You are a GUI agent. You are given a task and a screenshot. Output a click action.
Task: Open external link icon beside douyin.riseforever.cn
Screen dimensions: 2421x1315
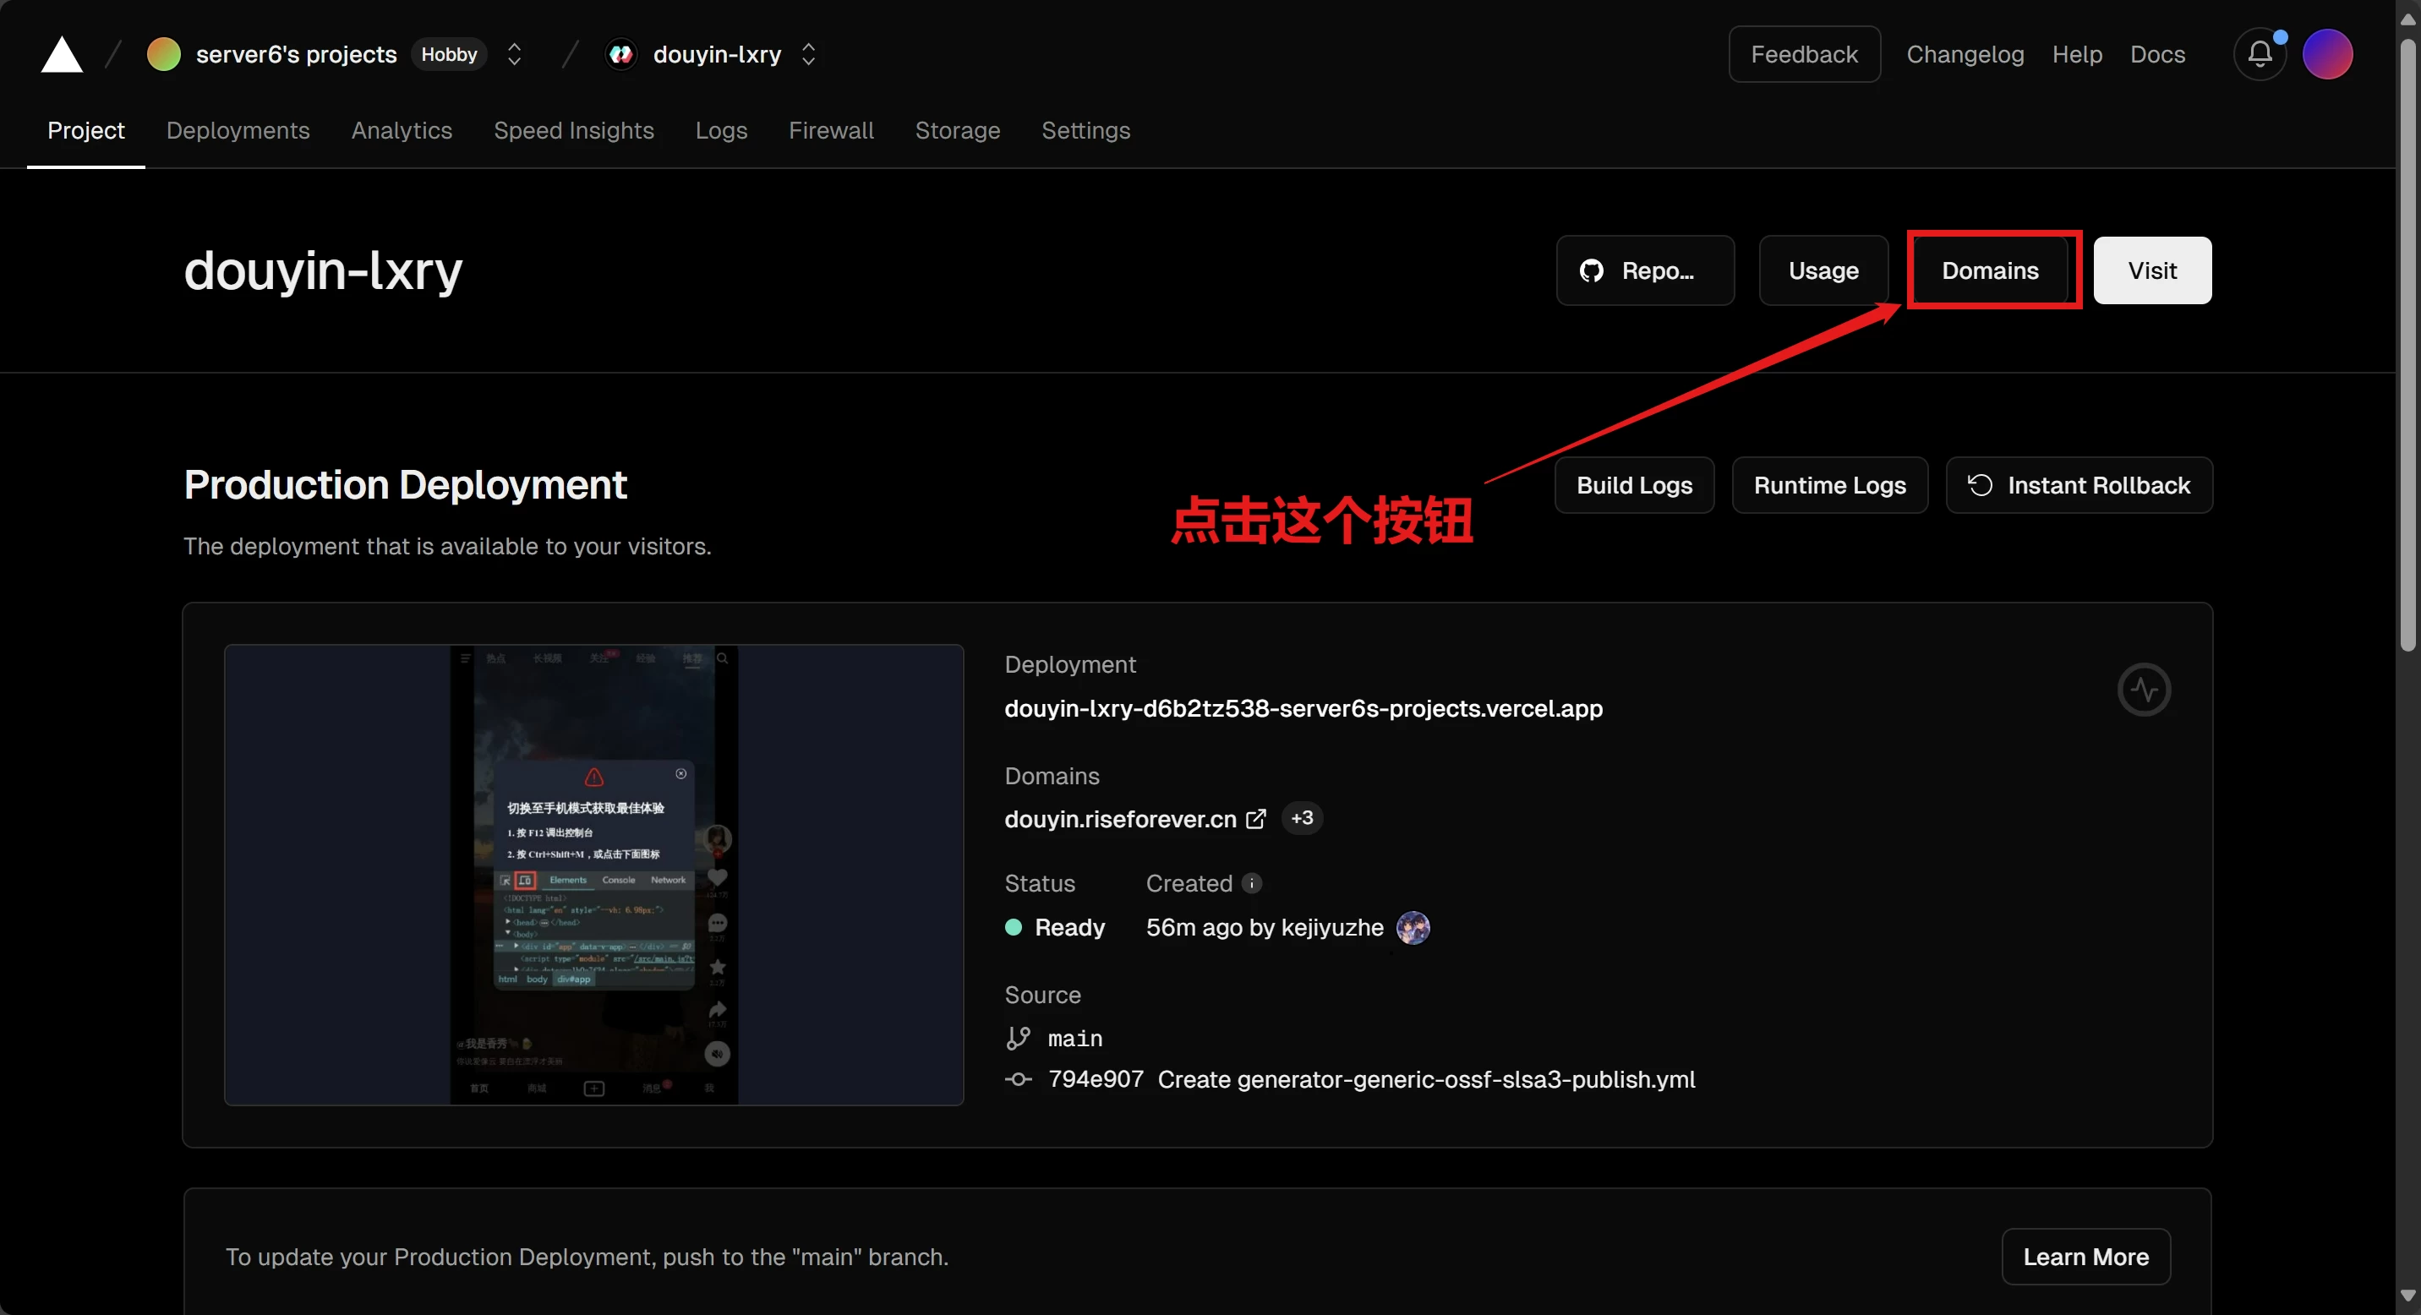1255,819
